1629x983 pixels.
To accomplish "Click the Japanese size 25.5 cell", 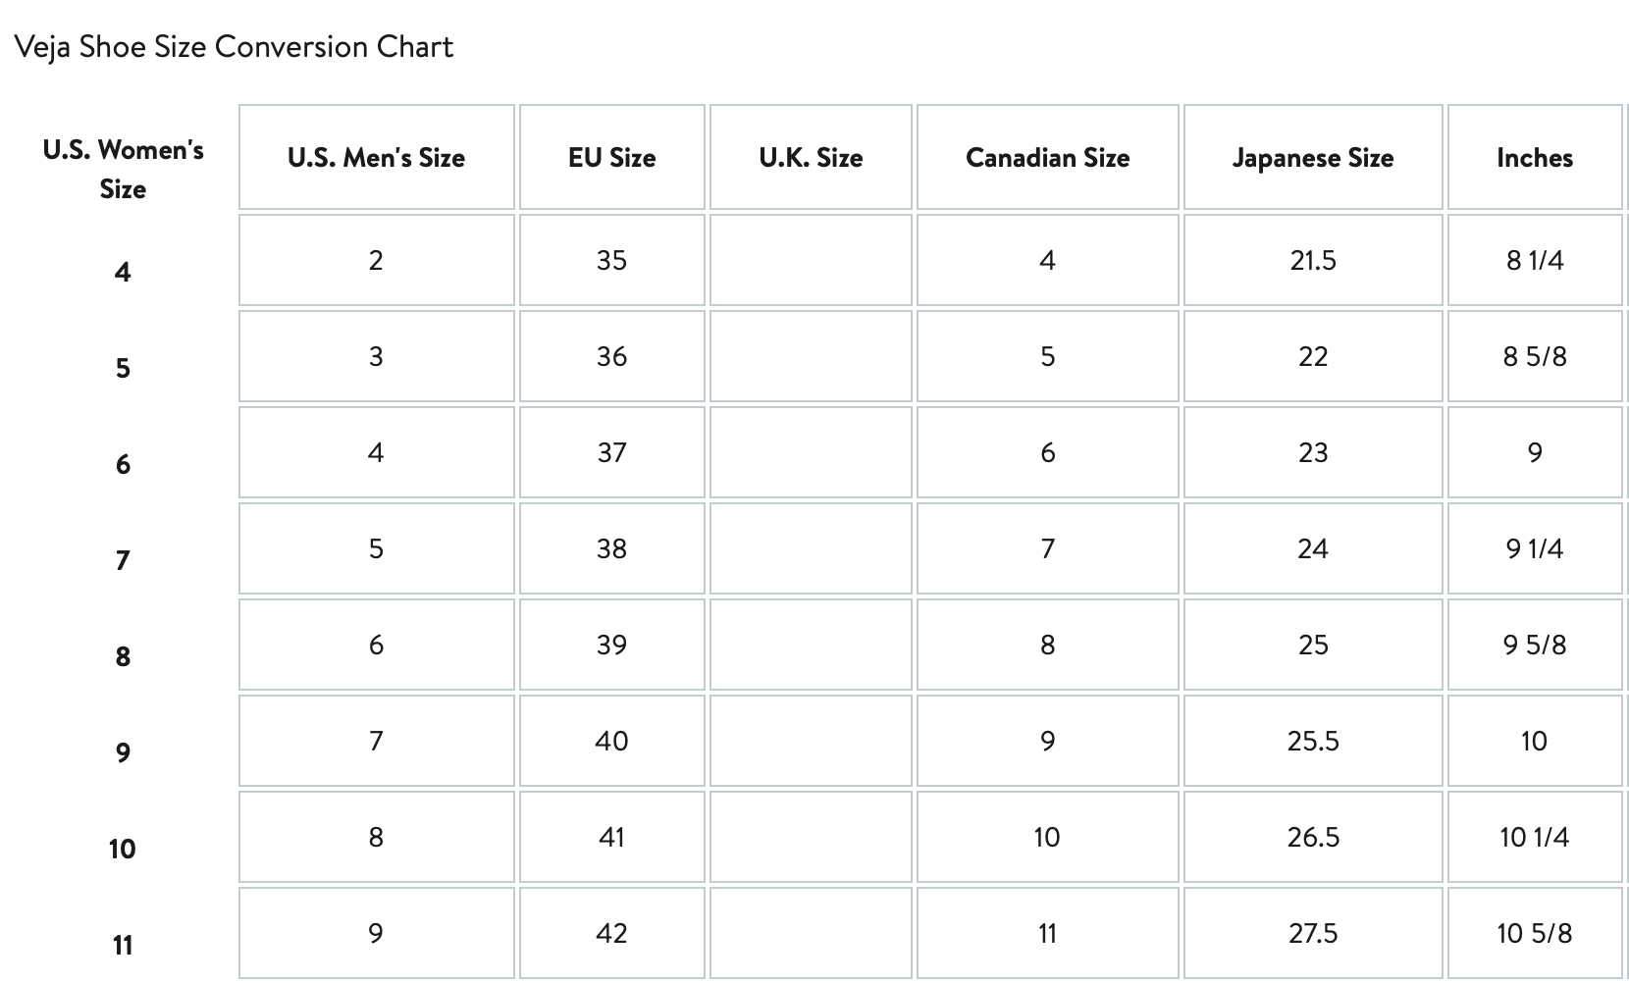I will tap(1312, 741).
